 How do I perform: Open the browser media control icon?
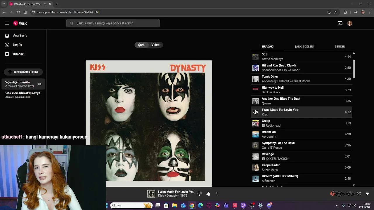pyautogui.click(x=355, y=12)
